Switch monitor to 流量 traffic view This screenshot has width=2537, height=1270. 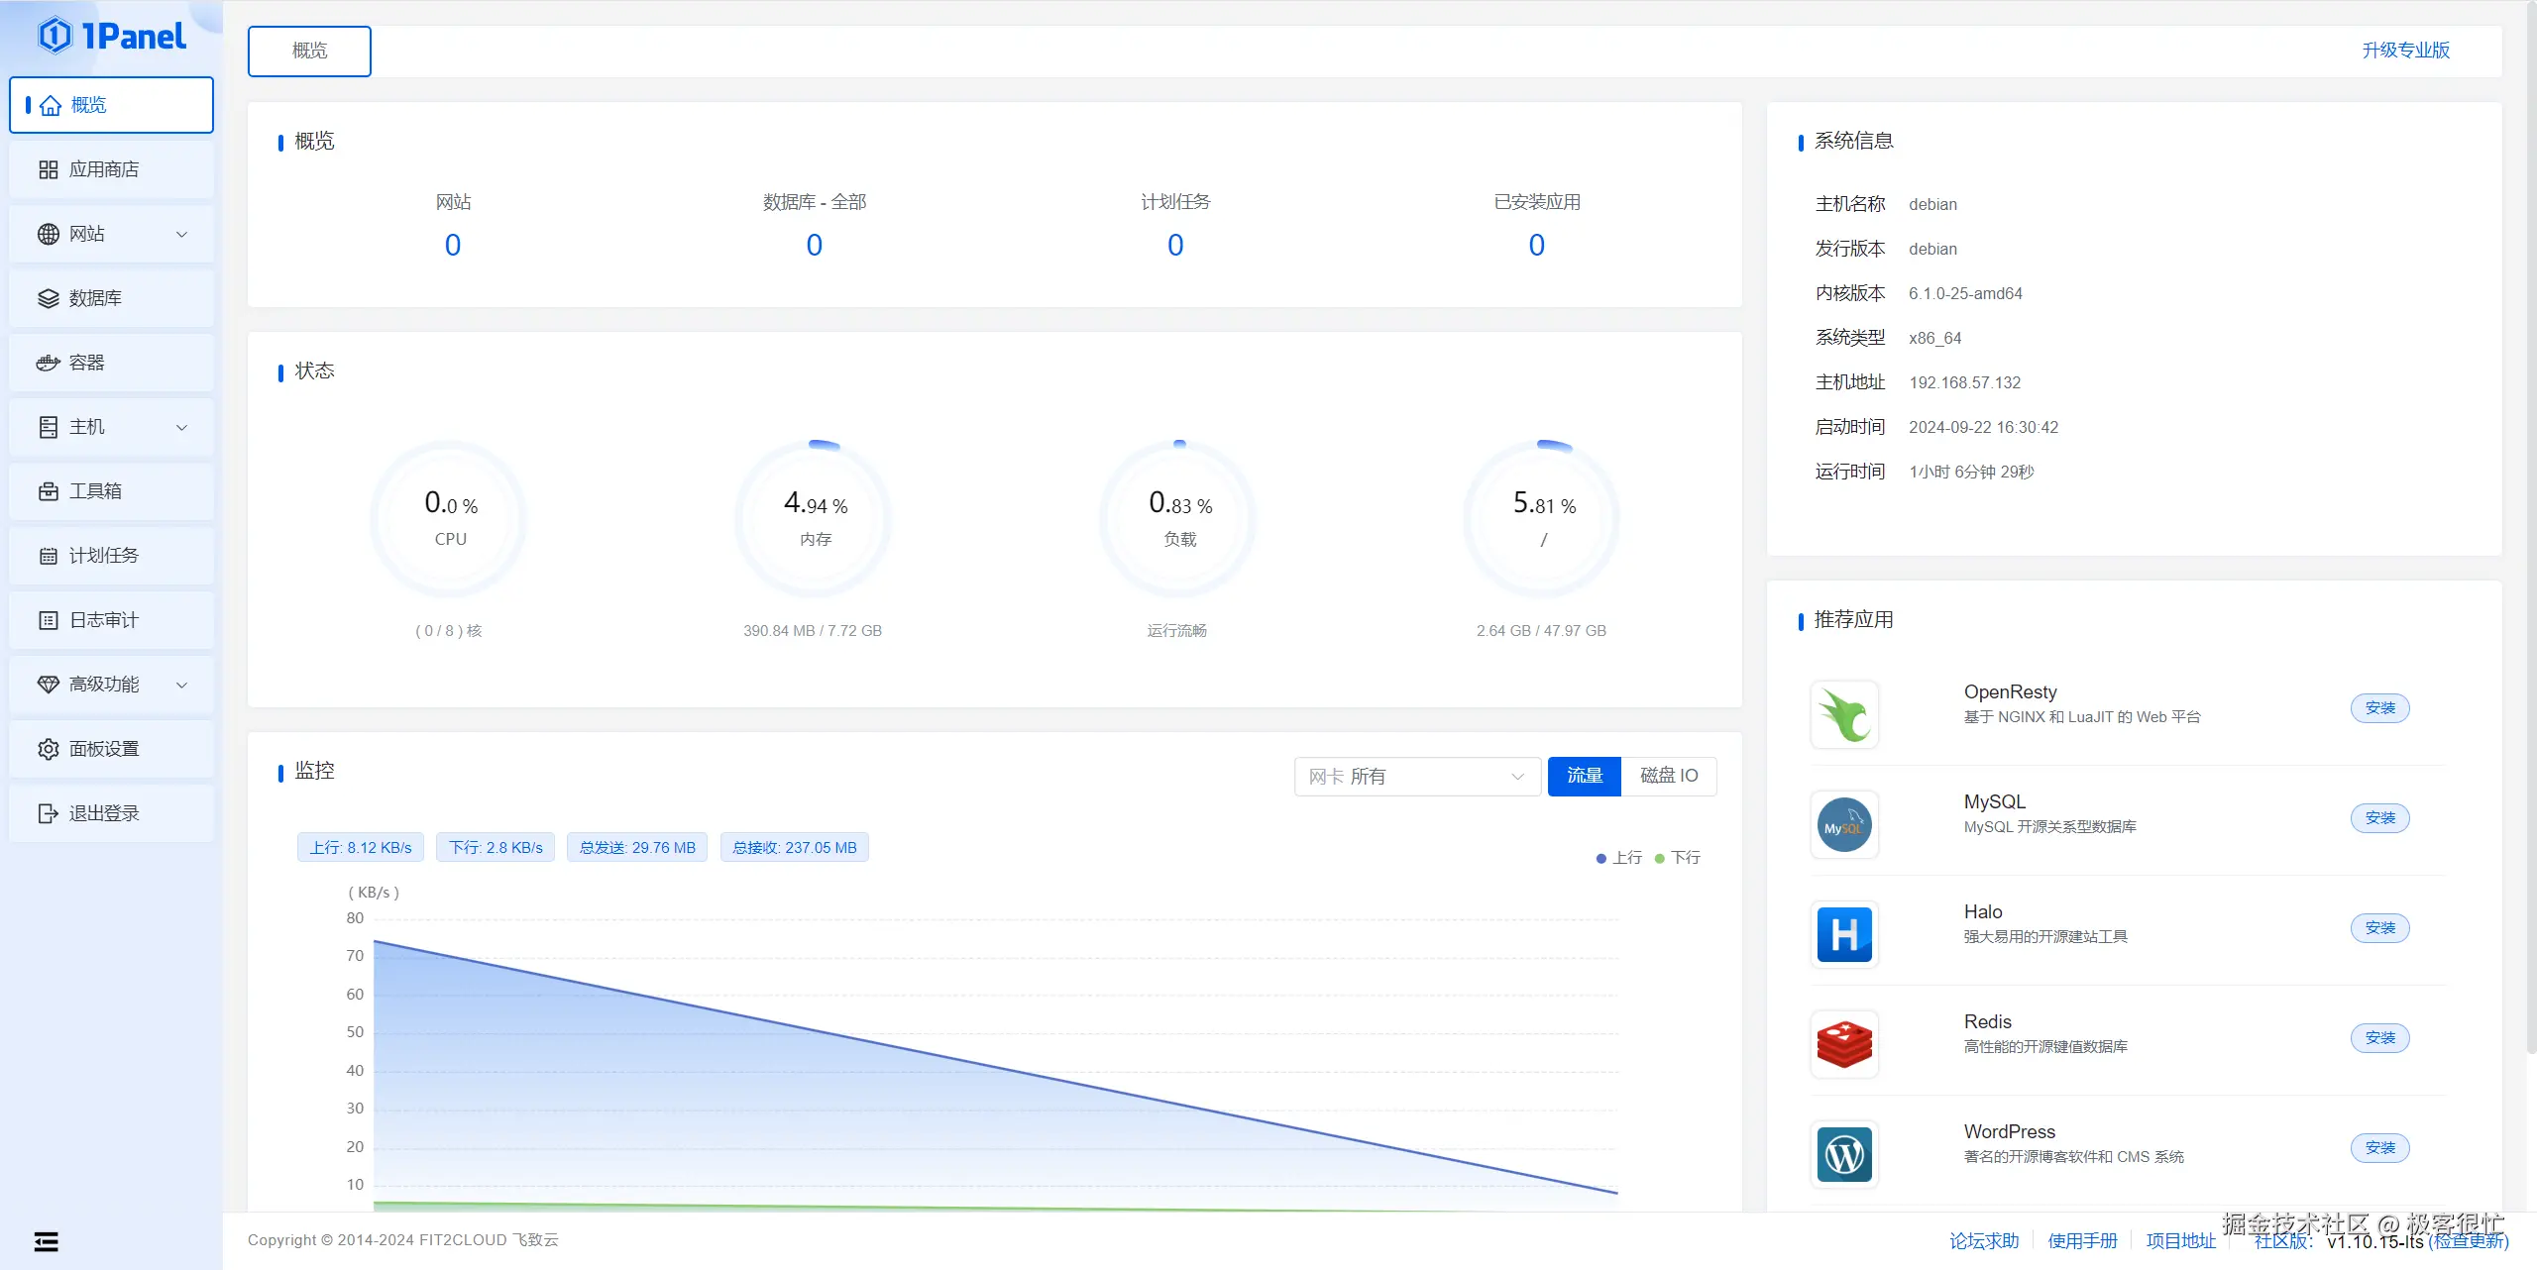click(x=1584, y=776)
